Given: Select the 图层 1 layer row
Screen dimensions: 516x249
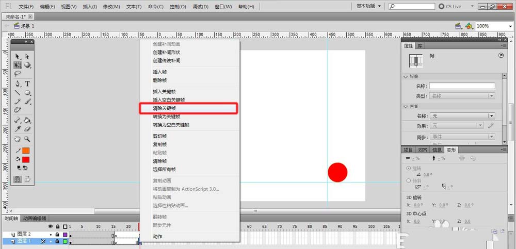Looking at the screenshot, I should [35, 241].
